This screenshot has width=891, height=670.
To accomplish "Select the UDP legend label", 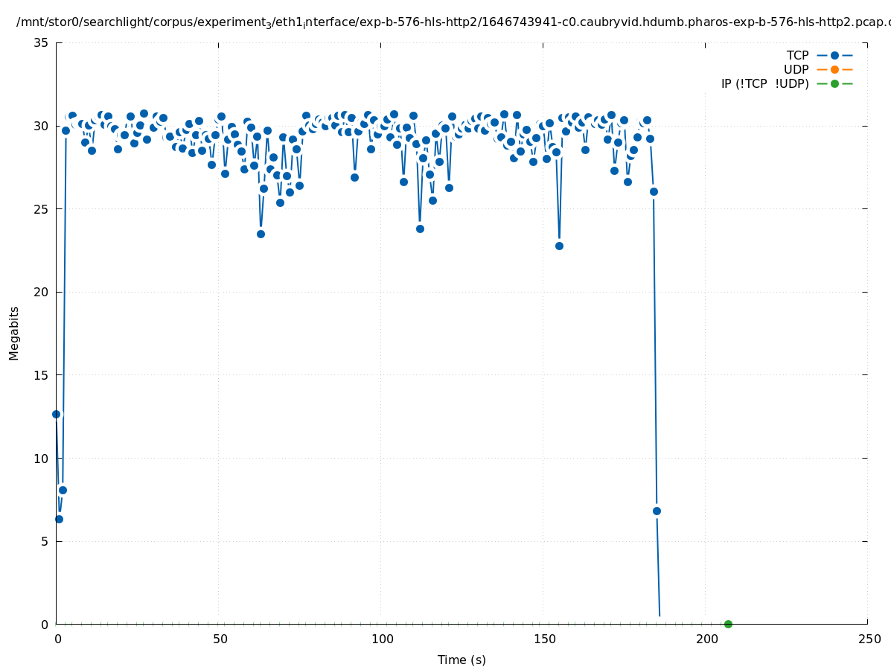I will (x=796, y=69).
